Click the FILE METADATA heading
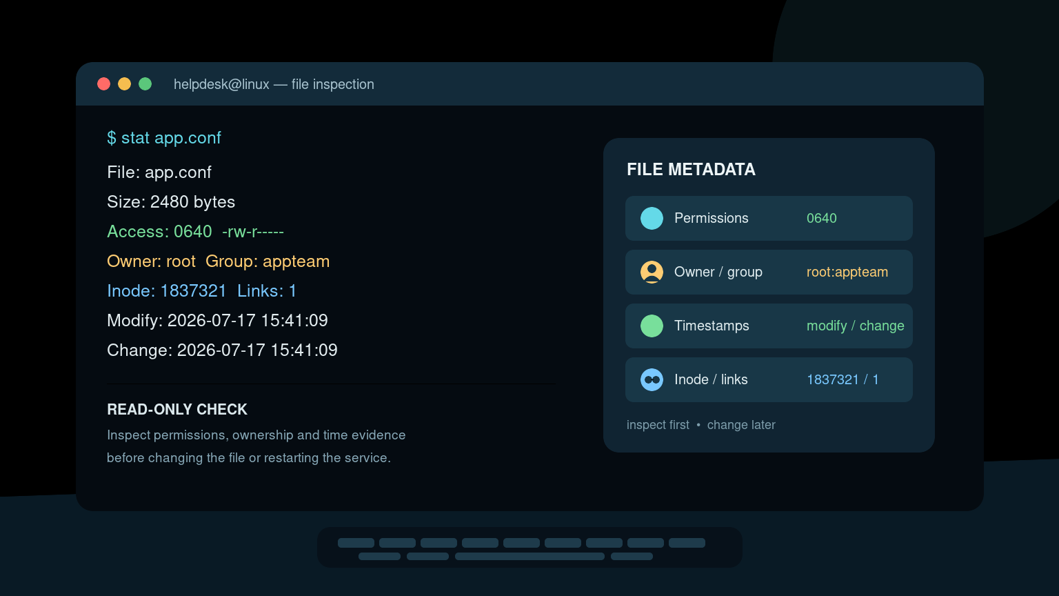 pyautogui.click(x=691, y=170)
